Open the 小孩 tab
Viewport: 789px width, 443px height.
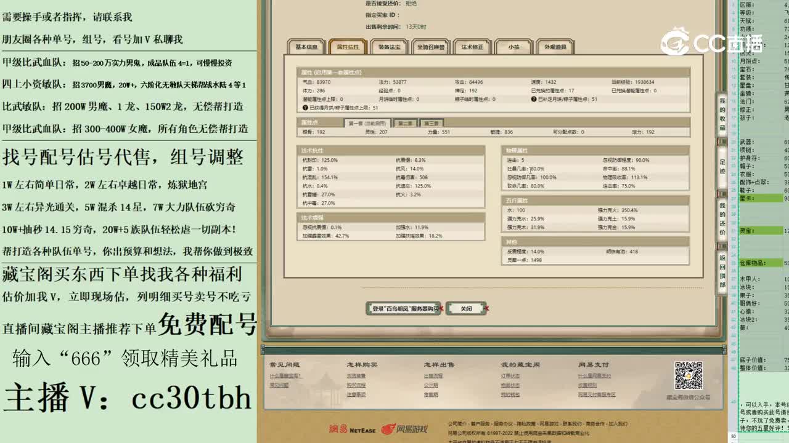(x=513, y=47)
